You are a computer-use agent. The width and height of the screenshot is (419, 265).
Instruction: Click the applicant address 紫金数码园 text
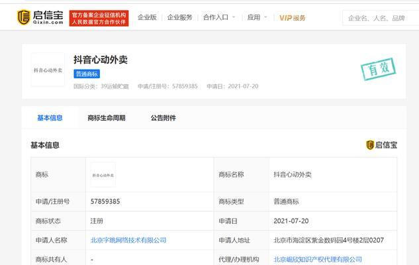click(x=328, y=240)
